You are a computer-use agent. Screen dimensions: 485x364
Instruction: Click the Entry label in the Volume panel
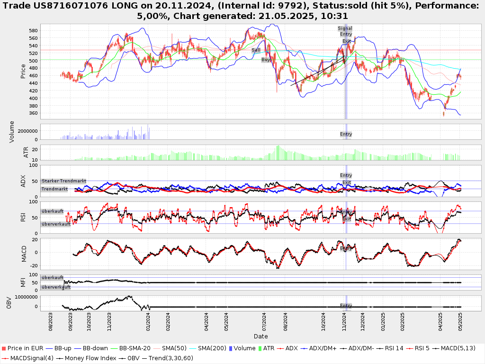point(346,134)
